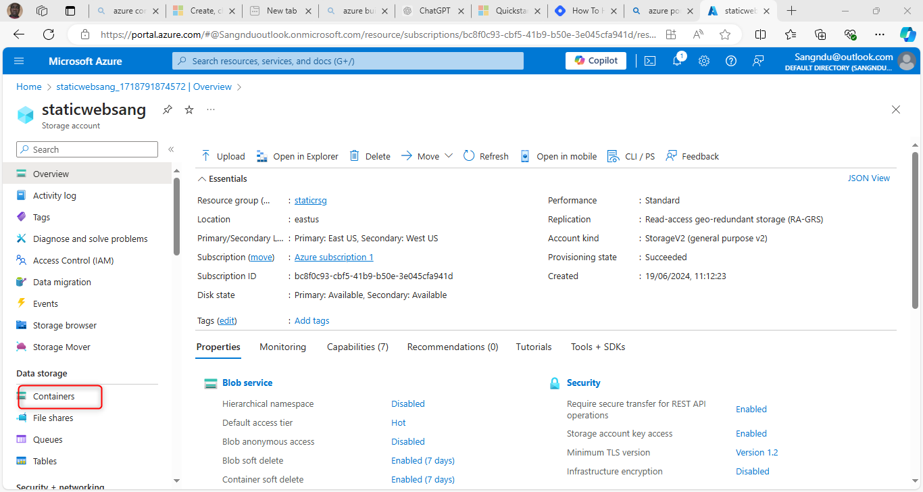Open the staticwebsang_1718791874572 Overview breadcrumb

tap(144, 87)
